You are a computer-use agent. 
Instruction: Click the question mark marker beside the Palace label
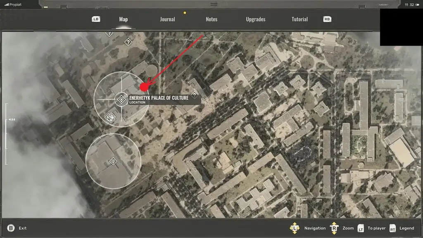pos(194,95)
